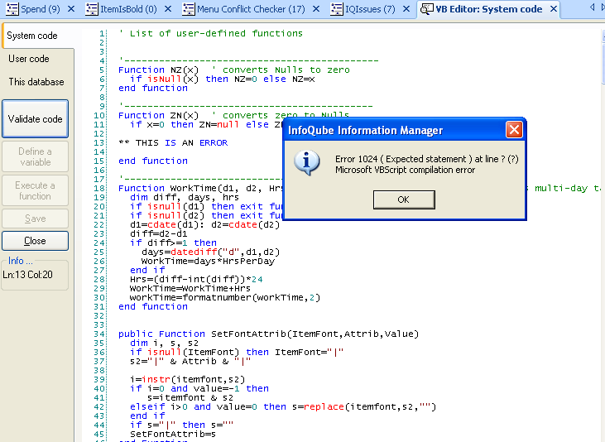Click 'Hrs=(diff-int(diff))*24' code line

pos(196,280)
